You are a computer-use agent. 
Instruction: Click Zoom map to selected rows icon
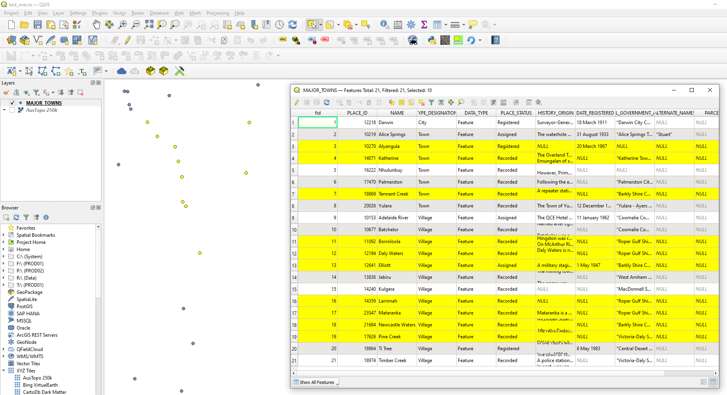tap(461, 102)
